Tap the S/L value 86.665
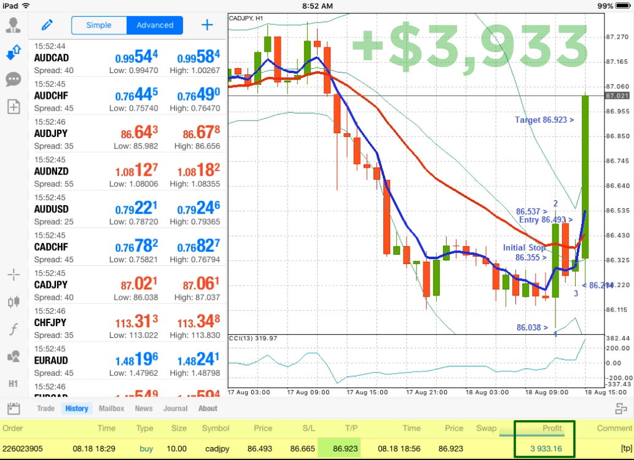The image size is (634, 460). pyautogui.click(x=302, y=449)
